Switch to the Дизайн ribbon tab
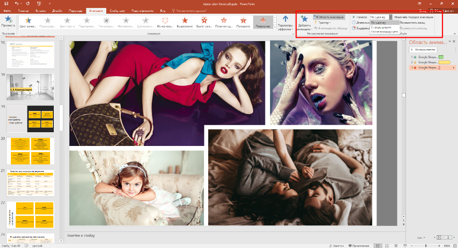The image size is (458, 248). tap(57, 11)
